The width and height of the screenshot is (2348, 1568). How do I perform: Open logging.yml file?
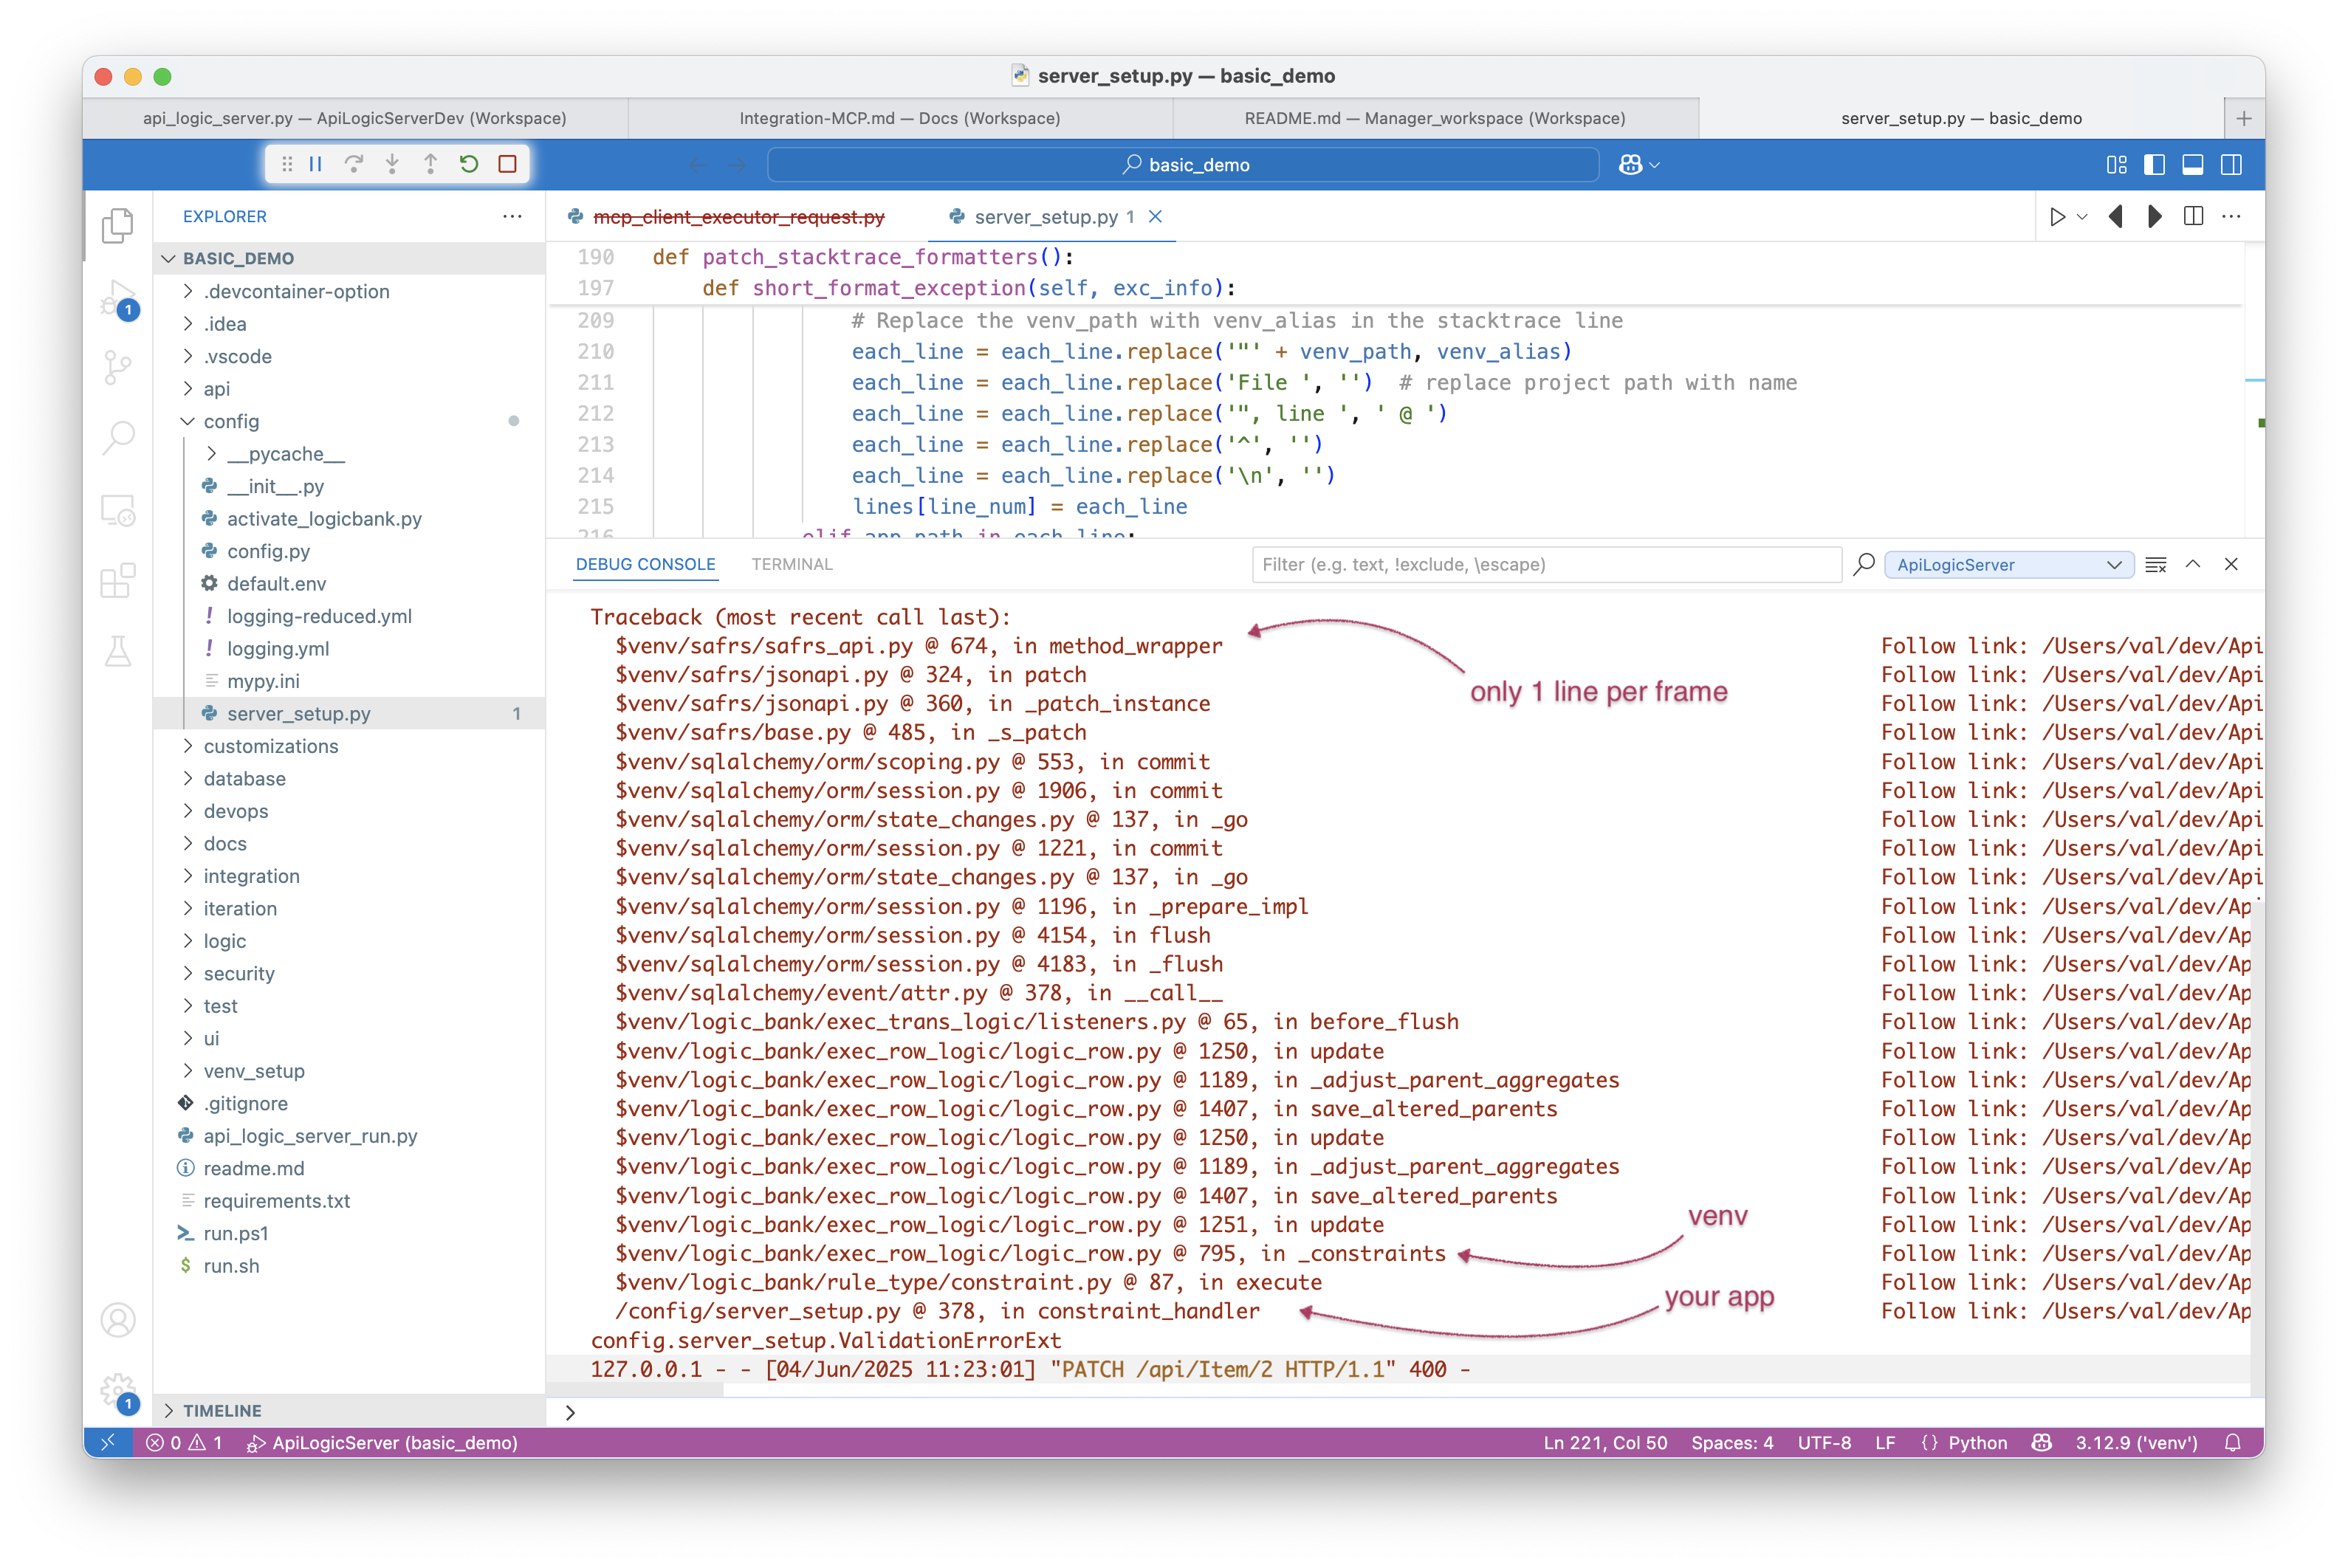349,648
